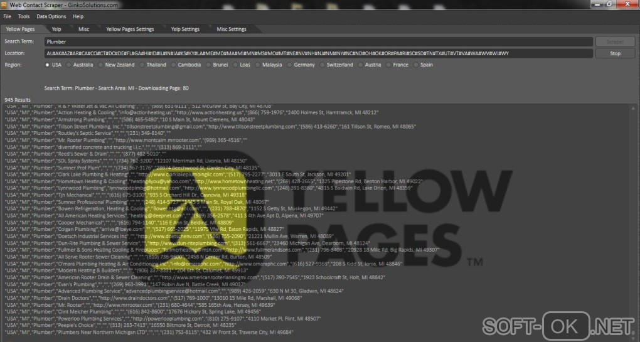640x342 pixels.
Task: Stop the scraping with Stop button
Action: 615,53
